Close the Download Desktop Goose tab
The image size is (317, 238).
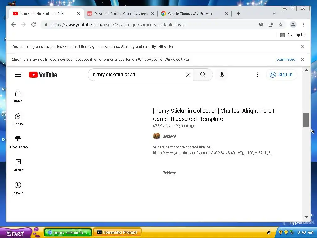[153, 14]
